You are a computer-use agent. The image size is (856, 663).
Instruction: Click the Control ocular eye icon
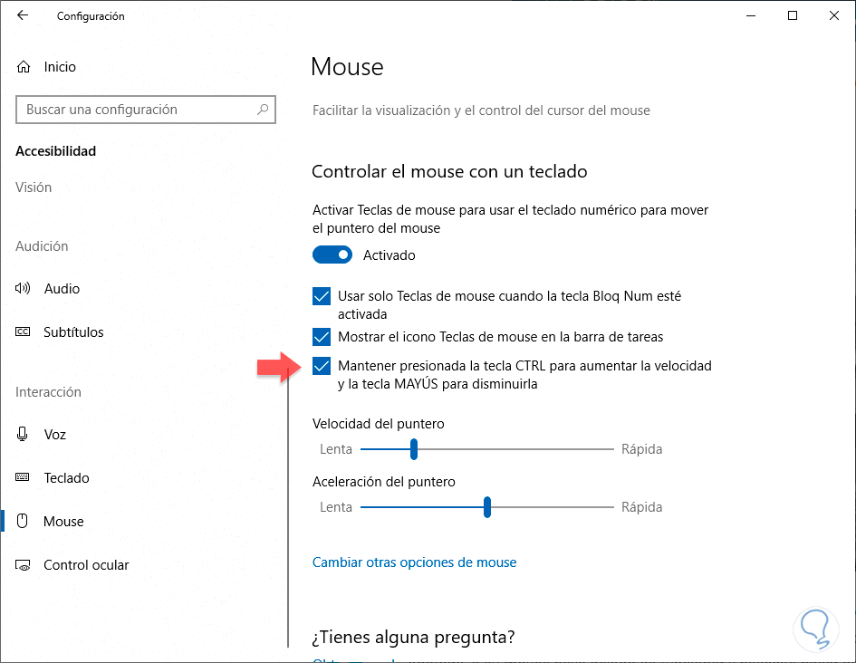coord(24,565)
